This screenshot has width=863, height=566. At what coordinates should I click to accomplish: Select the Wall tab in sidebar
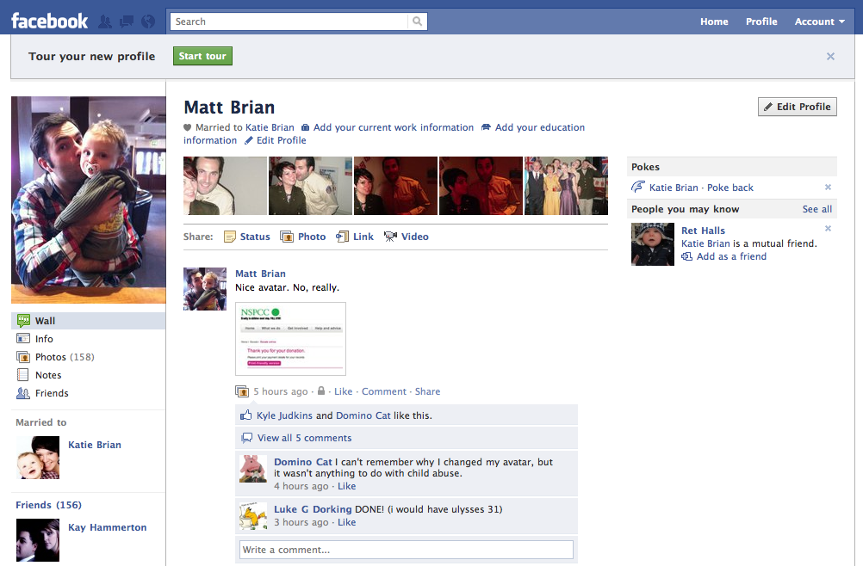[x=88, y=321]
